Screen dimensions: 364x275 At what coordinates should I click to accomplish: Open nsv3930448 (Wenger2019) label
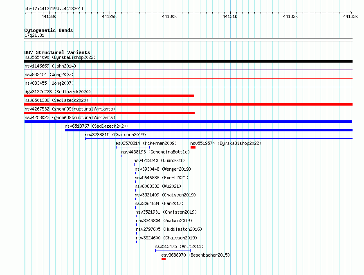tap(163, 169)
